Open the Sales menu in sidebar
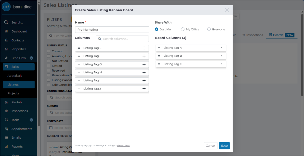This screenshot has width=304, height=156. [19, 67]
